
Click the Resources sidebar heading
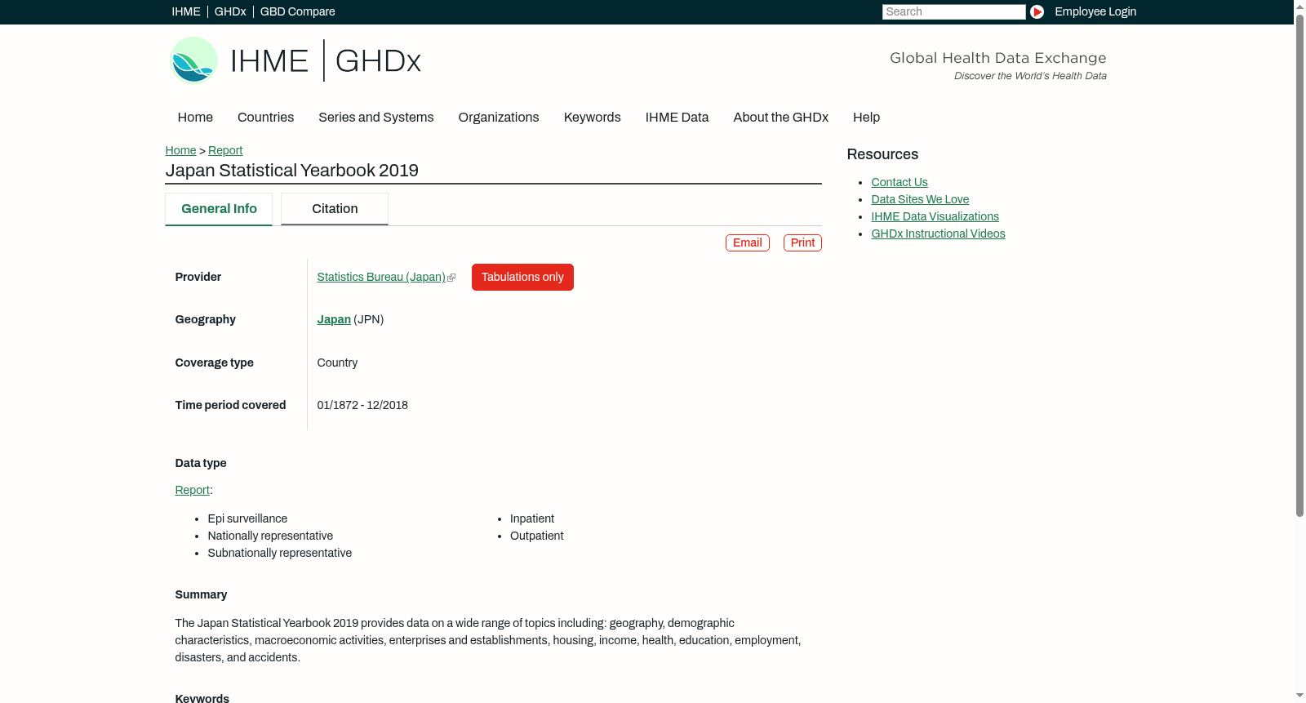[882, 154]
